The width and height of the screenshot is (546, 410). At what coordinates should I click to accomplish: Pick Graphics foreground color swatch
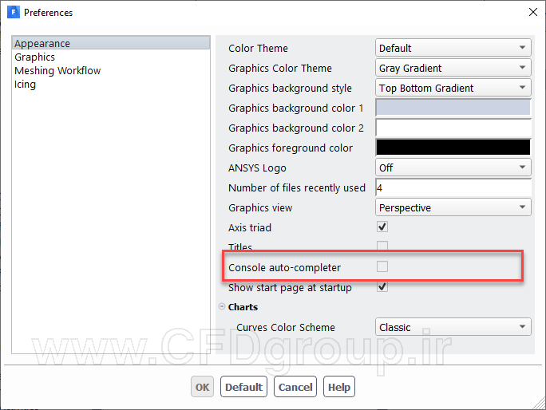coord(453,148)
